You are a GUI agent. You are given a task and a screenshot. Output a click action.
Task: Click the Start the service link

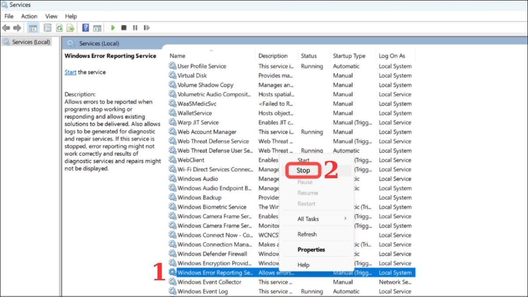[70, 72]
